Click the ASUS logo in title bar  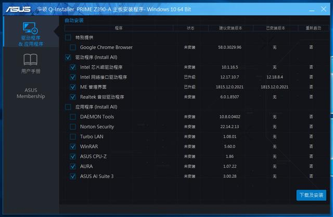[19, 9]
